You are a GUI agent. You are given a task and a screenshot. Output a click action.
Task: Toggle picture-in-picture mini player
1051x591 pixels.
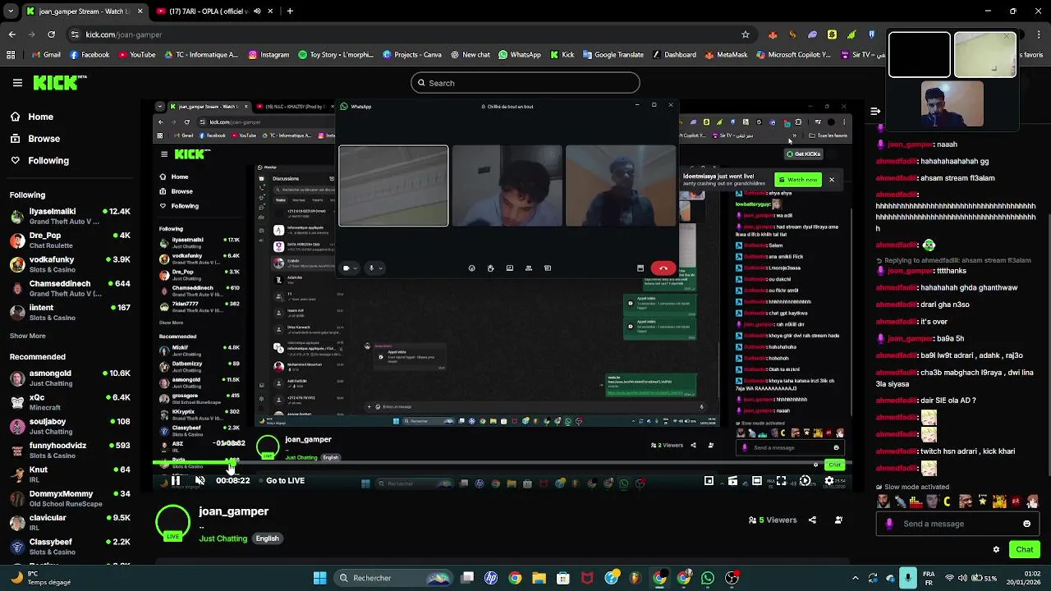pos(709,481)
